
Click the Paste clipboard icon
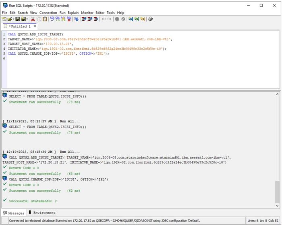coord(44,19)
